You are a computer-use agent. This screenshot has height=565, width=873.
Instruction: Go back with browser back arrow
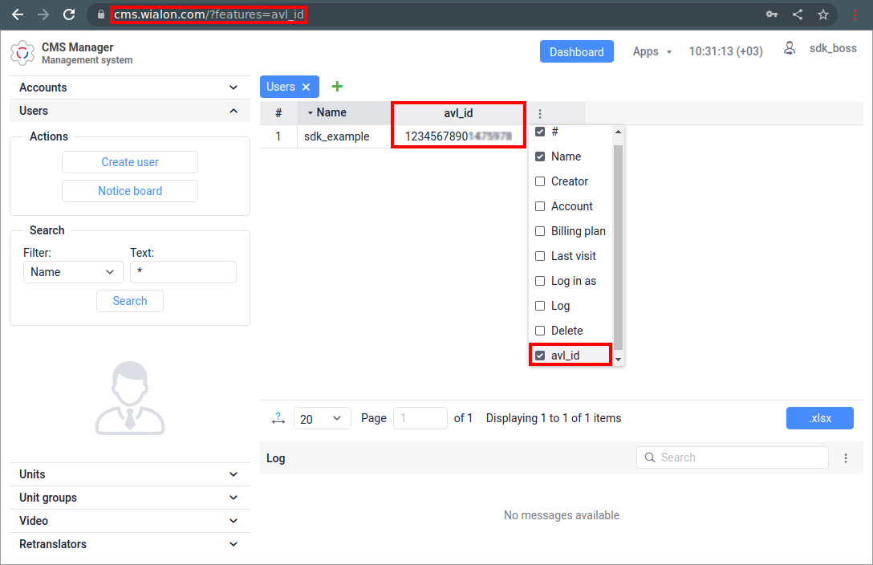point(18,14)
